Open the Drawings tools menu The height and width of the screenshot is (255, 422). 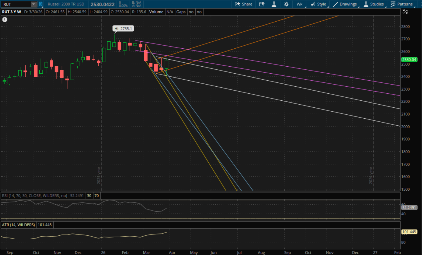coord(345,4)
